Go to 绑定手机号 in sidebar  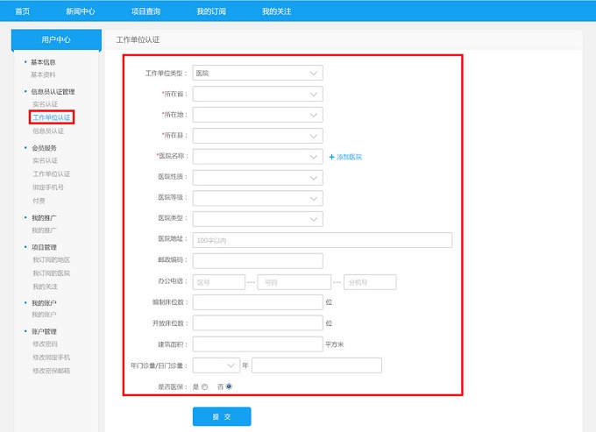point(48,187)
